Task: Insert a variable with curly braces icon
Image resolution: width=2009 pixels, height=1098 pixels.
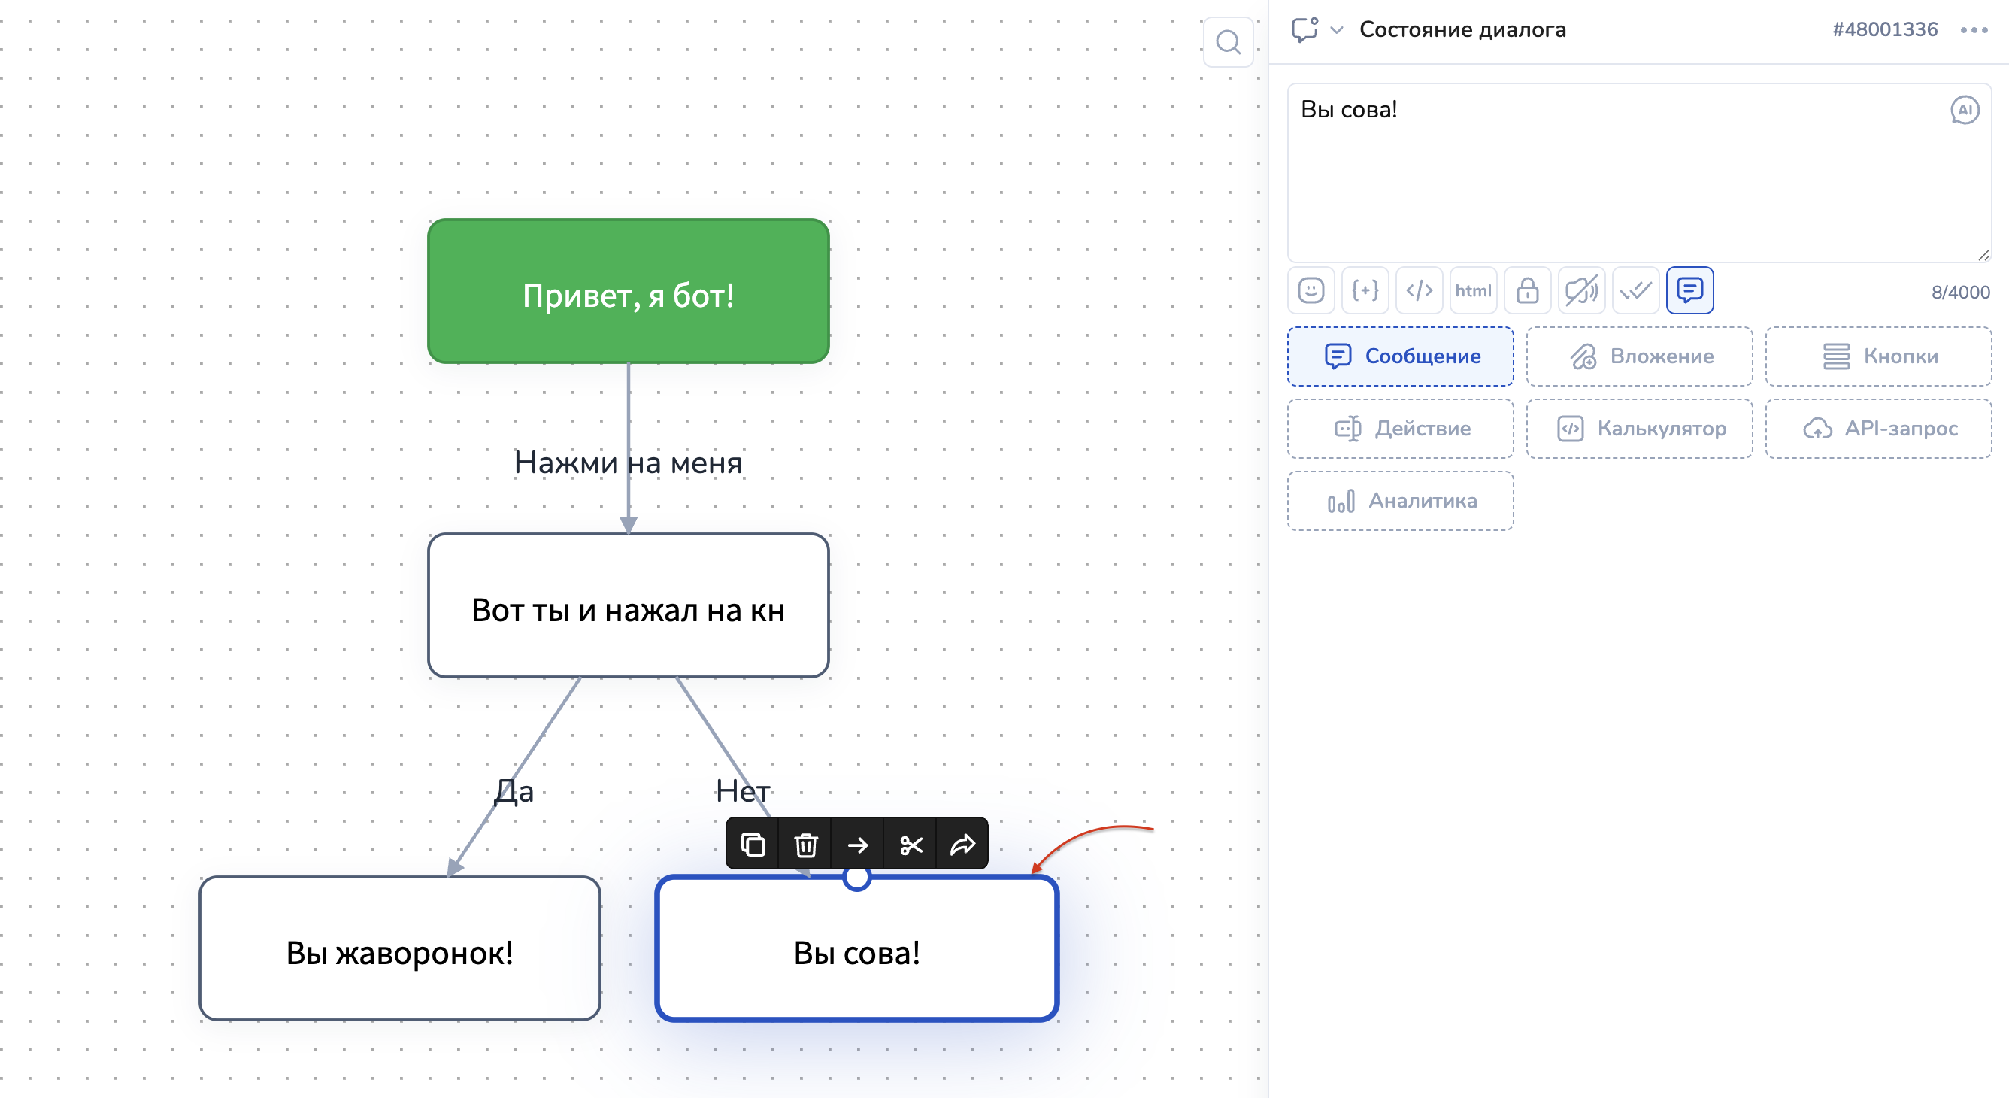Action: click(1365, 291)
